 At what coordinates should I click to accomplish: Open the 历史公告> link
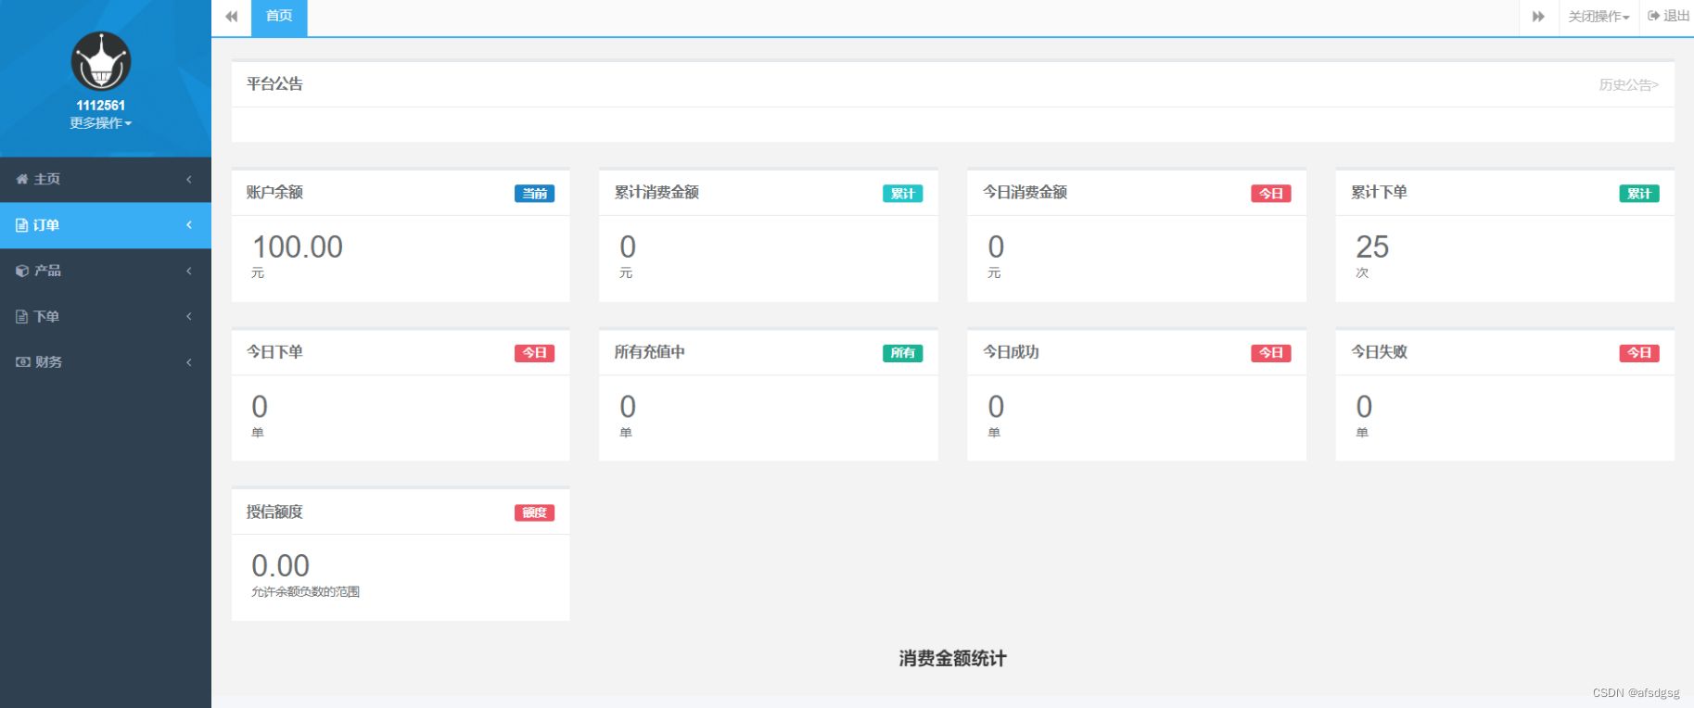click(x=1628, y=84)
